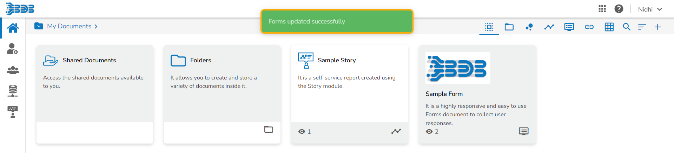Open the sort options
674x153 pixels.
click(642, 27)
